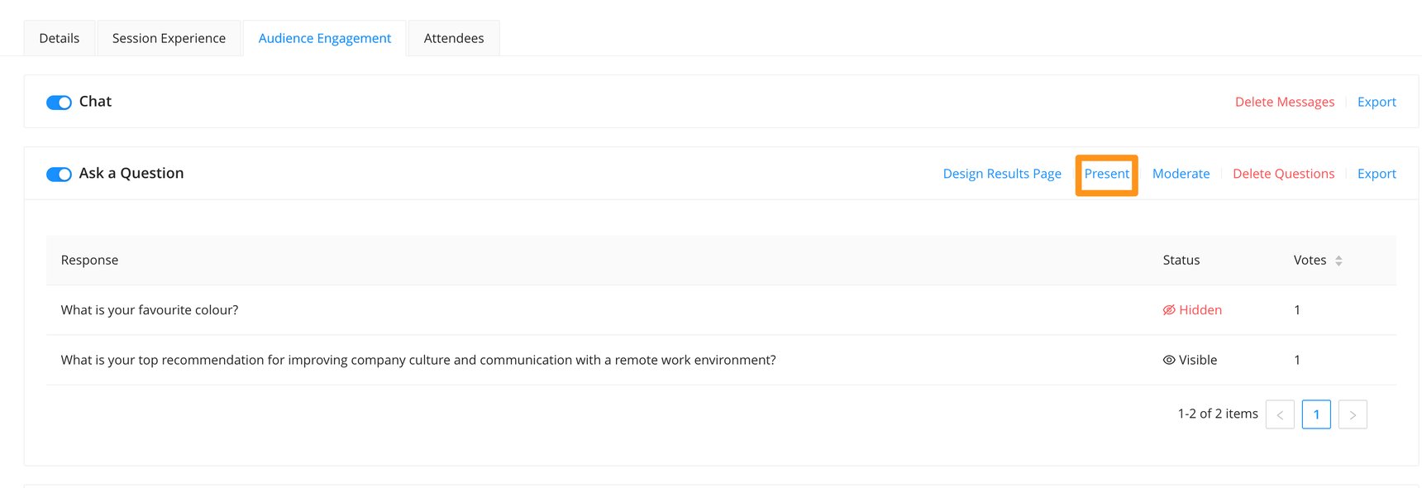
Task: Select page 1 in pagination
Action: click(1316, 414)
